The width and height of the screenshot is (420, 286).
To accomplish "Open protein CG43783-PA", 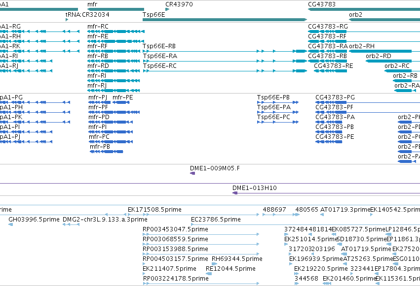I will [329, 122].
